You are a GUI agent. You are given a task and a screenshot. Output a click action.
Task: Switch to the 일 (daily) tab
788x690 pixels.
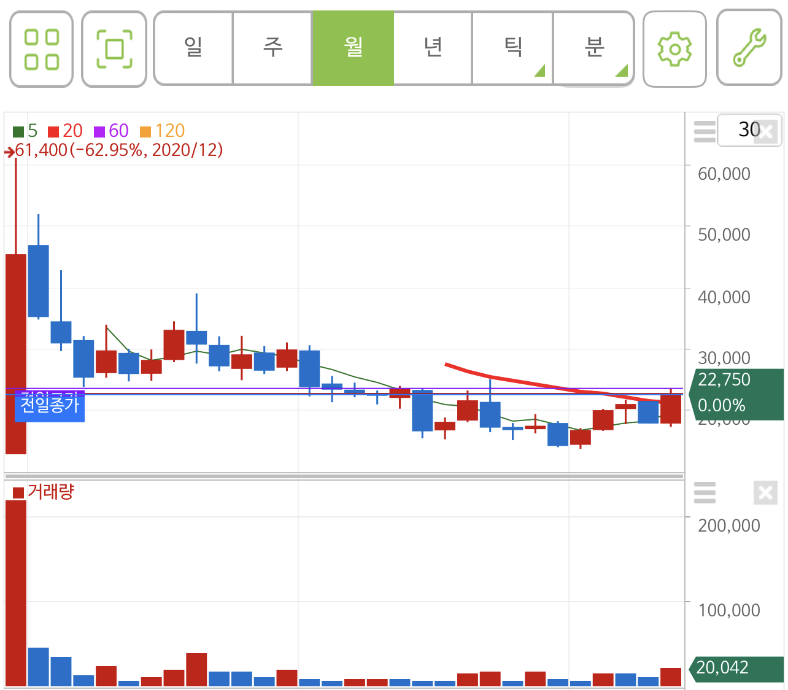tap(193, 48)
